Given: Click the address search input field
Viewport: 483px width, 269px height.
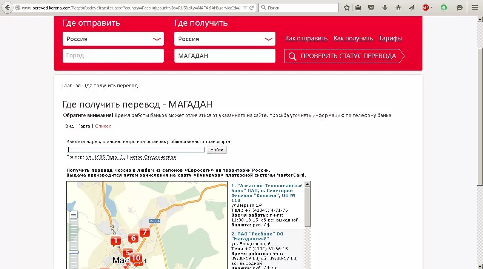Looking at the screenshot, I should click(135, 150).
